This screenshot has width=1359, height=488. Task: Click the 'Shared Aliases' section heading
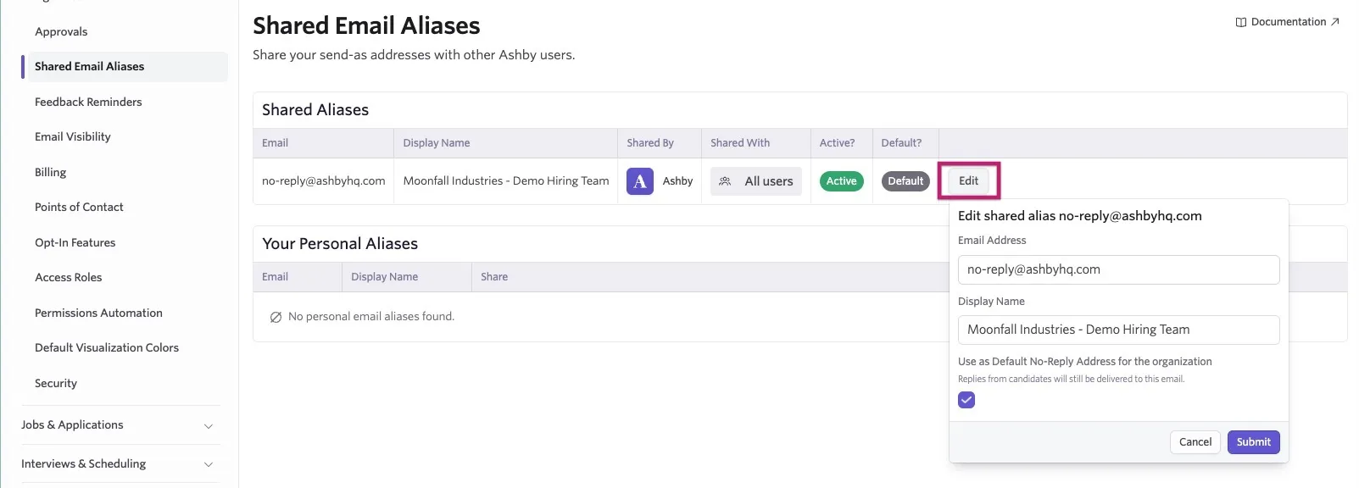pos(315,110)
